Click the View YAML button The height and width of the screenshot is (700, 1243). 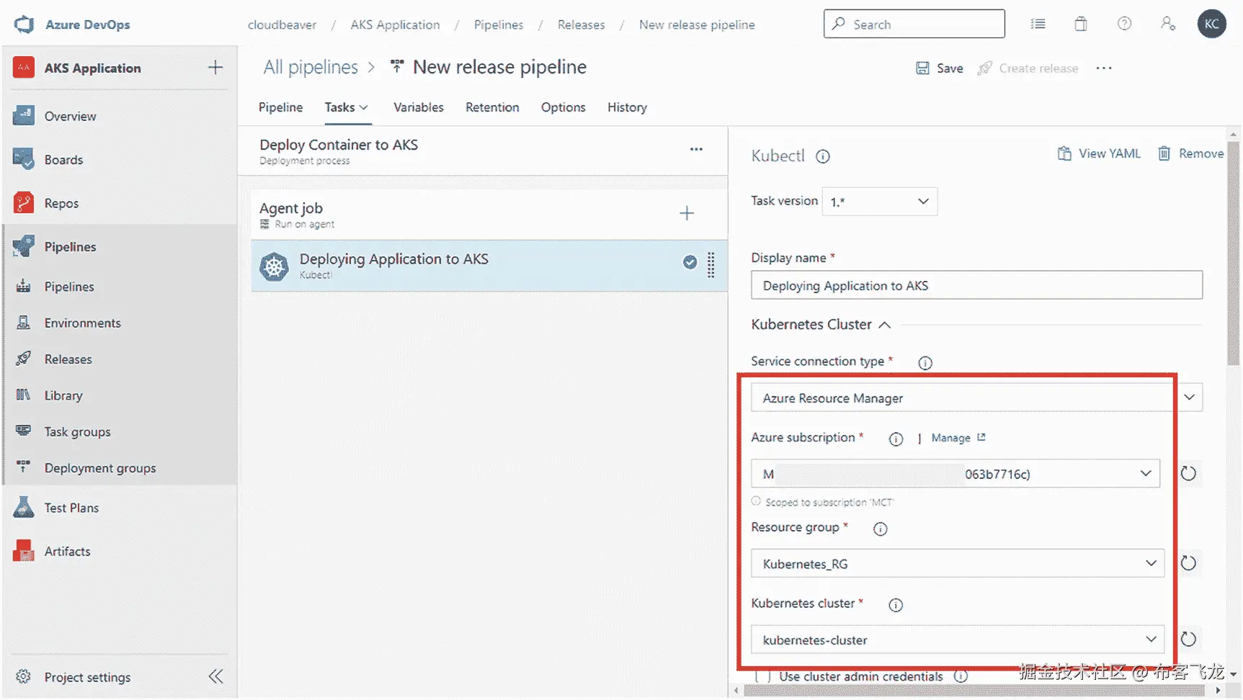click(1099, 153)
